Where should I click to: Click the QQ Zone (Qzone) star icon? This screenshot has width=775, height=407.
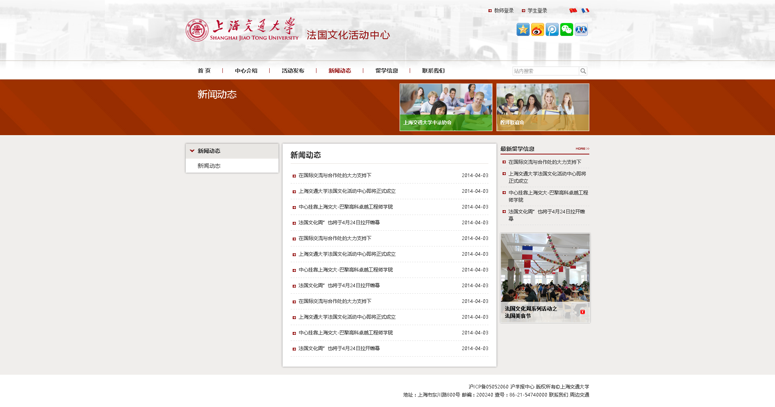(x=523, y=29)
